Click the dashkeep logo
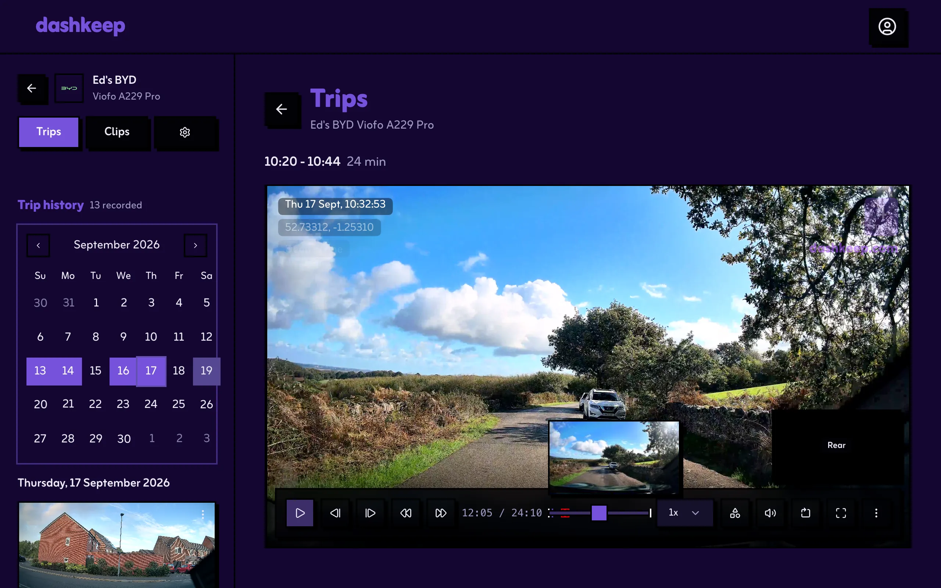Screen dimensions: 941x588 click(80, 26)
